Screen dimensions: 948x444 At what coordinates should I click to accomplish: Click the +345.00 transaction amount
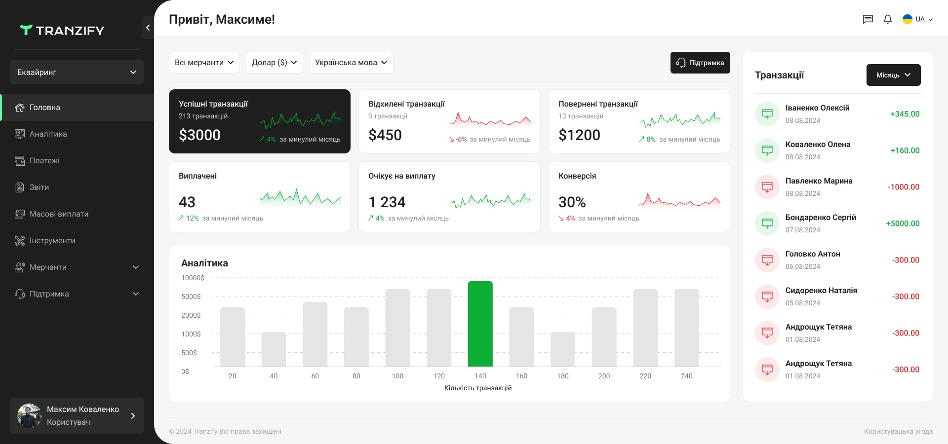coord(905,114)
